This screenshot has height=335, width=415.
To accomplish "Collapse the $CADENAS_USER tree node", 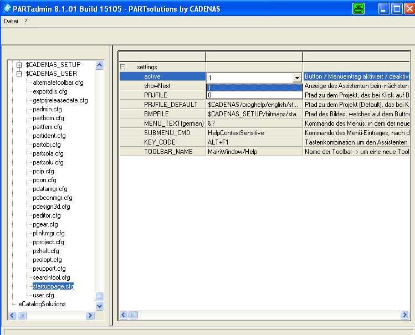I will point(19,74).
